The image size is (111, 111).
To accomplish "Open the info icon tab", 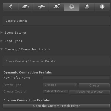I will (x=102, y=7).
